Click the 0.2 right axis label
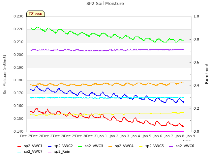Image resolution: width=211 pixels, height=158 pixels. [x=196, y=108]
